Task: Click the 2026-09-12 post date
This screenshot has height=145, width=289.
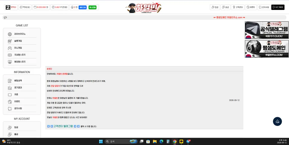Action: pos(234,100)
